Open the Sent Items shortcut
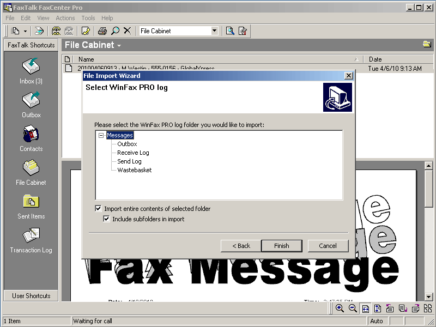The image size is (436, 327). point(31,207)
